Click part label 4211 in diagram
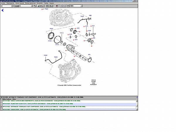 click(93, 26)
